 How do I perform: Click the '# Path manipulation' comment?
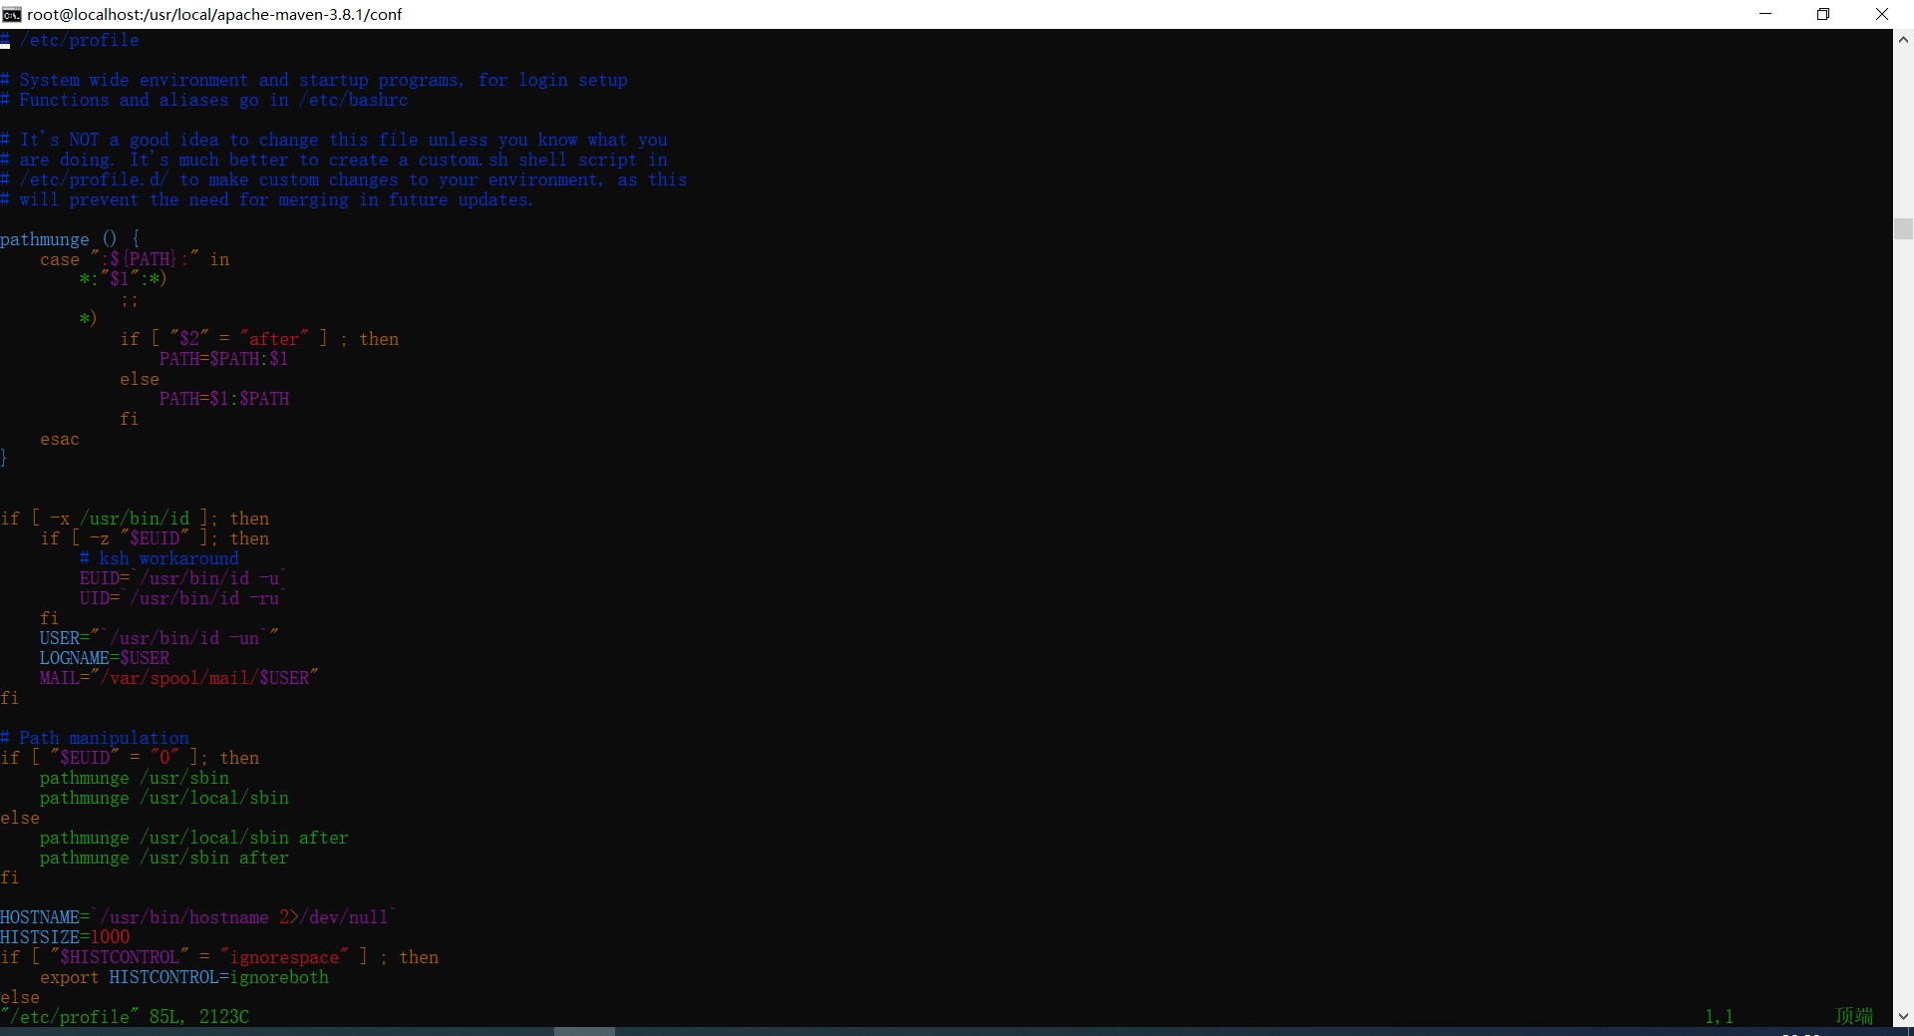coord(95,738)
